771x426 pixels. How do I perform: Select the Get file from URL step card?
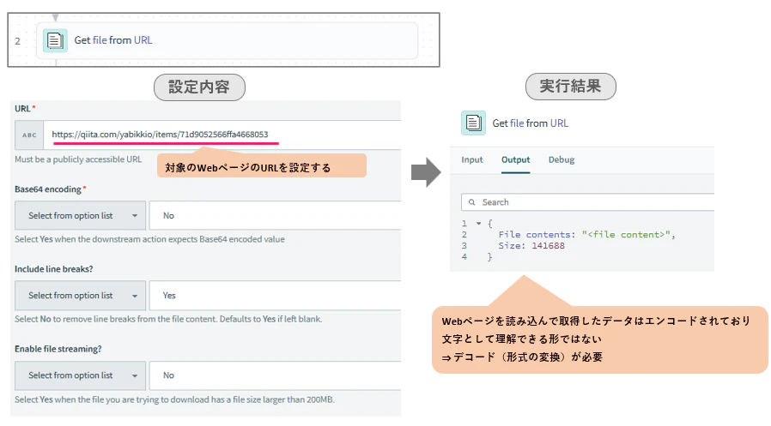[x=228, y=40]
